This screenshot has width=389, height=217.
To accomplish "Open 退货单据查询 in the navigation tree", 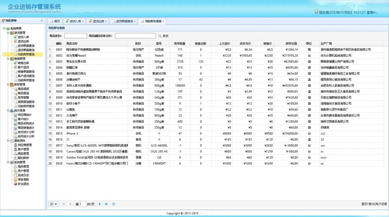I will click(26, 50).
